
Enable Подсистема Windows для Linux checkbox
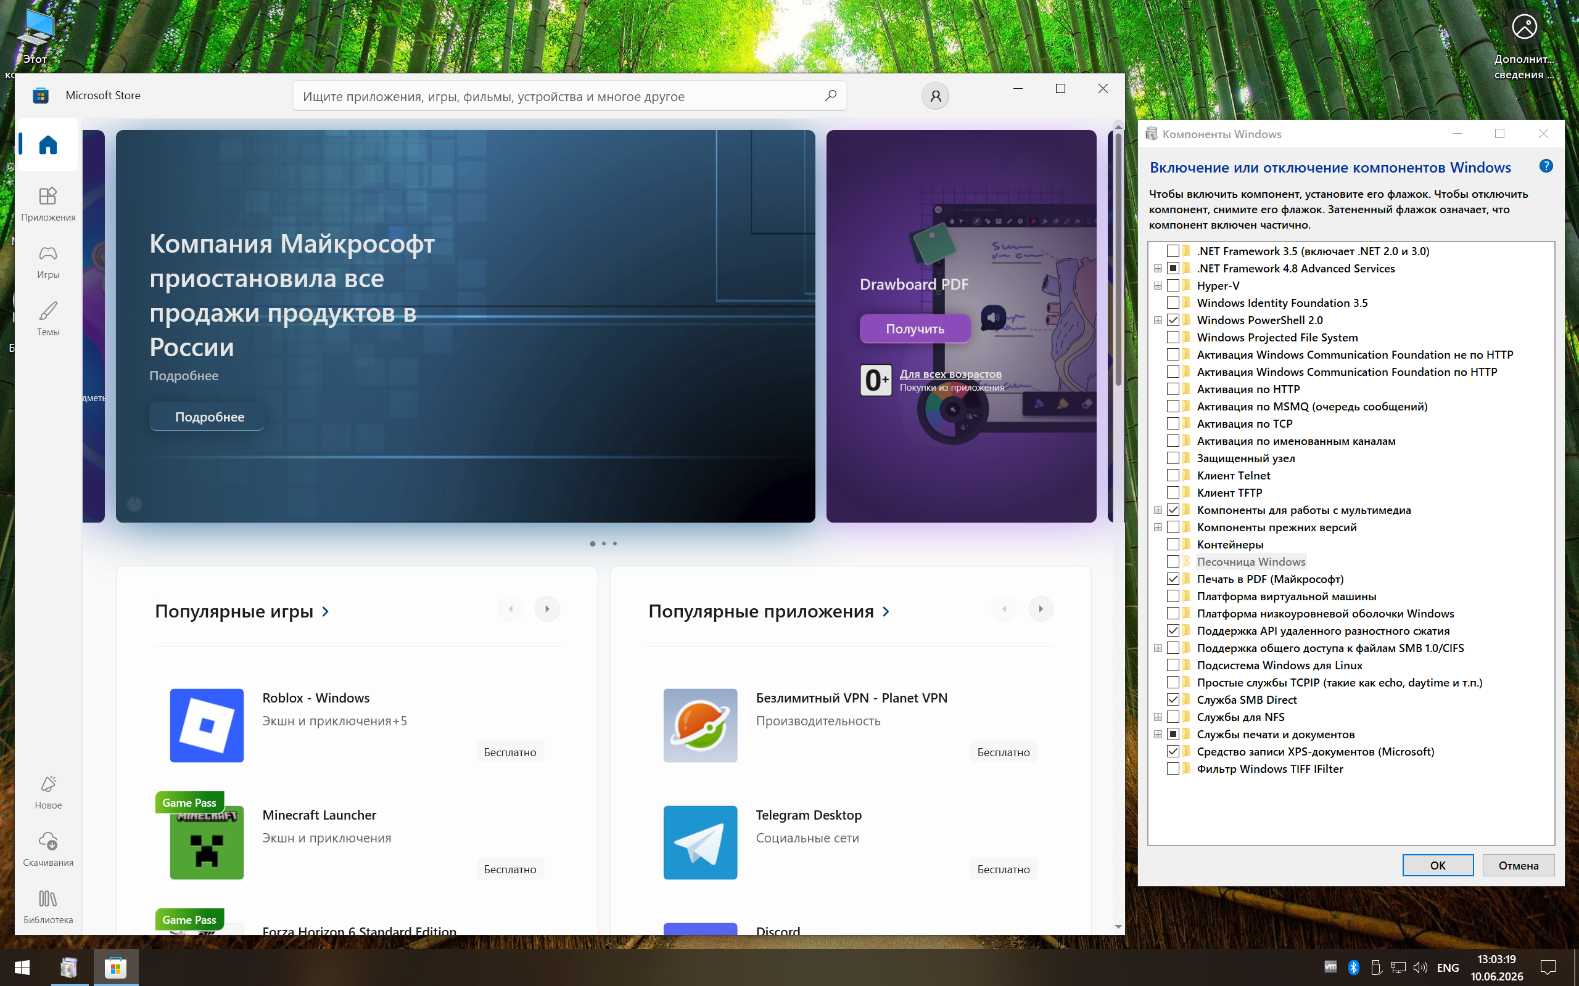click(1173, 665)
